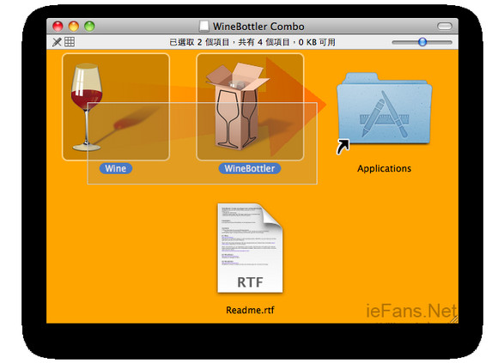Click the Readme.rtf file name label
The image size is (504, 363).
click(x=250, y=310)
